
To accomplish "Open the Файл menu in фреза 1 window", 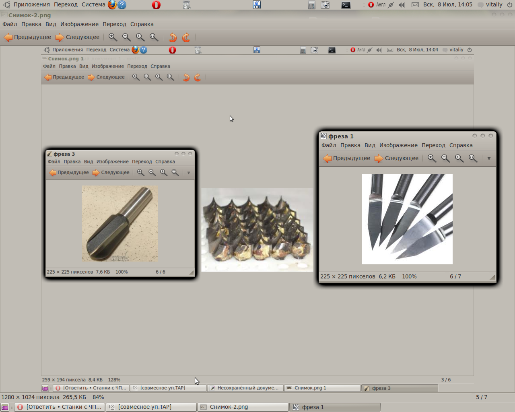I will click(x=329, y=145).
